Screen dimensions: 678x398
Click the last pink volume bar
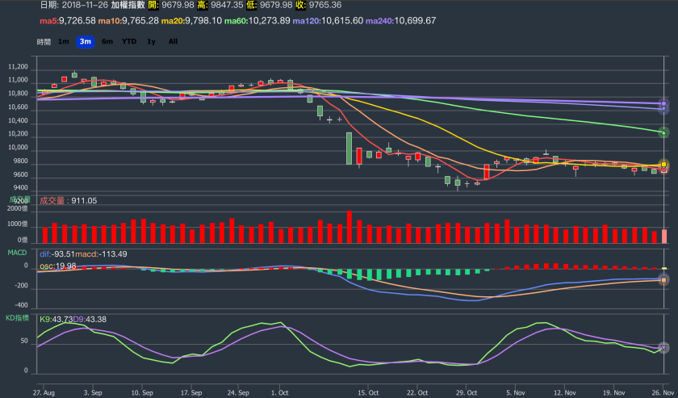664,236
